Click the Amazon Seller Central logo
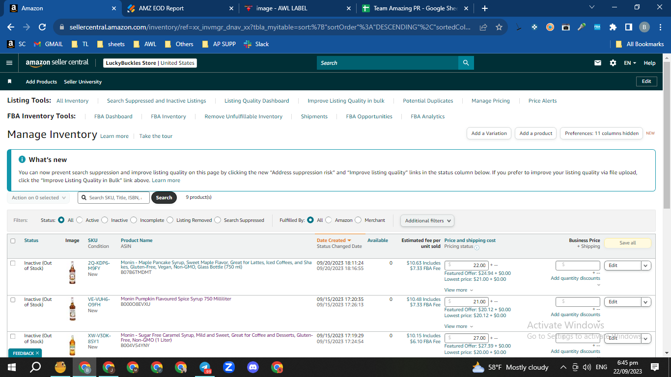The width and height of the screenshot is (671, 377). 57,63
